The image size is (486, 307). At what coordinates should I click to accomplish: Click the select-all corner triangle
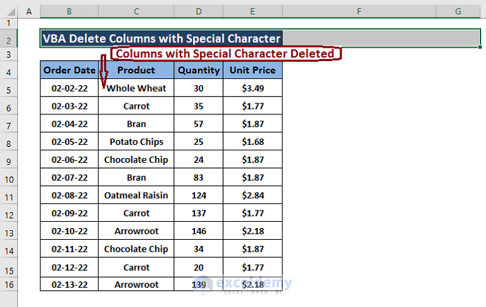click(8, 12)
